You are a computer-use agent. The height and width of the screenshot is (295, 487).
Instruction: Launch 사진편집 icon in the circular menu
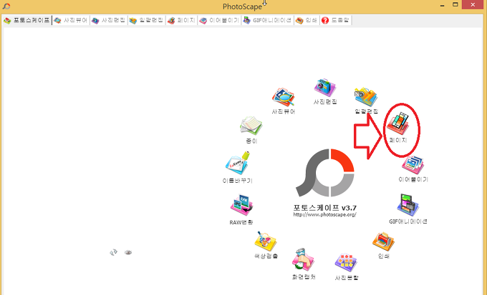324,88
